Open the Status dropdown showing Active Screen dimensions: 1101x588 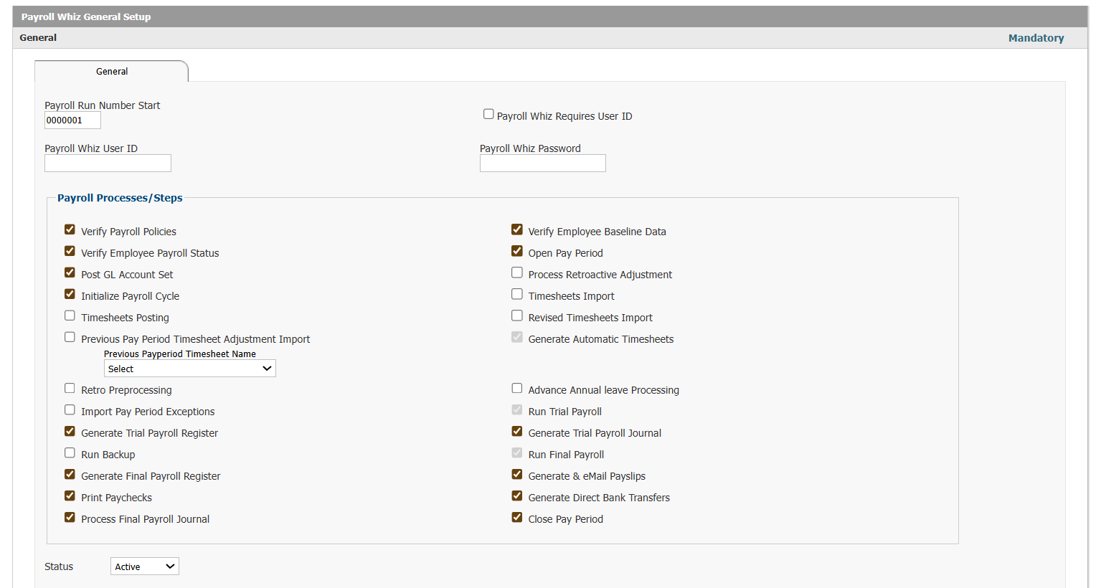point(145,566)
